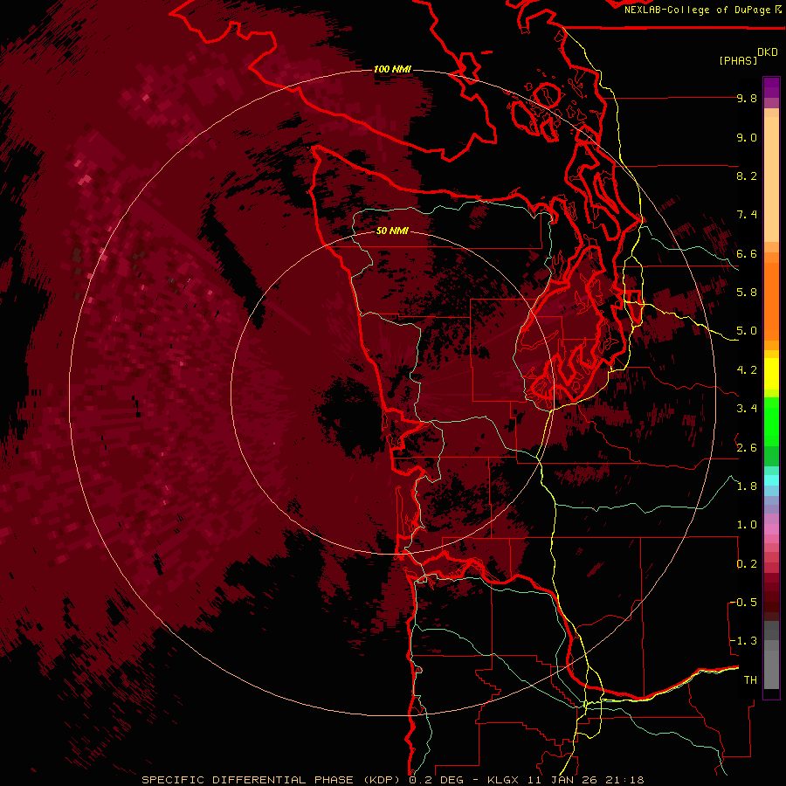Click the 7.4 scale value
The height and width of the screenshot is (786, 786).
tap(747, 215)
